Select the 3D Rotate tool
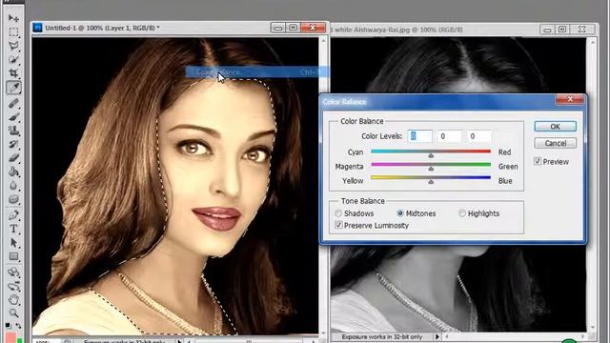Screen dimensions: 610x343 tap(13, 272)
